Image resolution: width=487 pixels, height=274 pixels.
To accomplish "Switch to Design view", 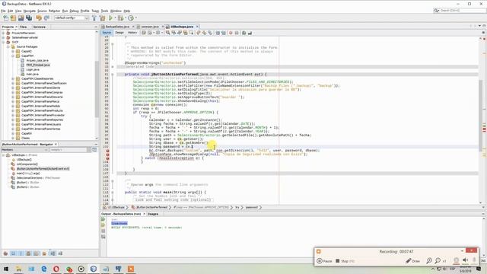I will click(x=119, y=33).
